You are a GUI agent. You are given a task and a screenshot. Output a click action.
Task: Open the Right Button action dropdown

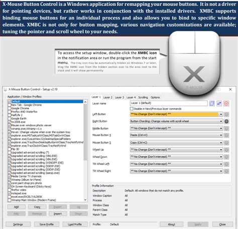coord(176,121)
